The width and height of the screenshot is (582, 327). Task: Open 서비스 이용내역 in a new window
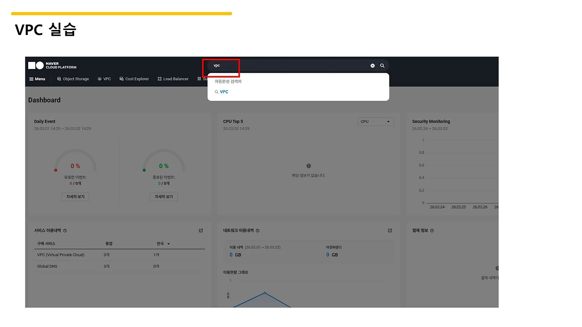(x=201, y=231)
